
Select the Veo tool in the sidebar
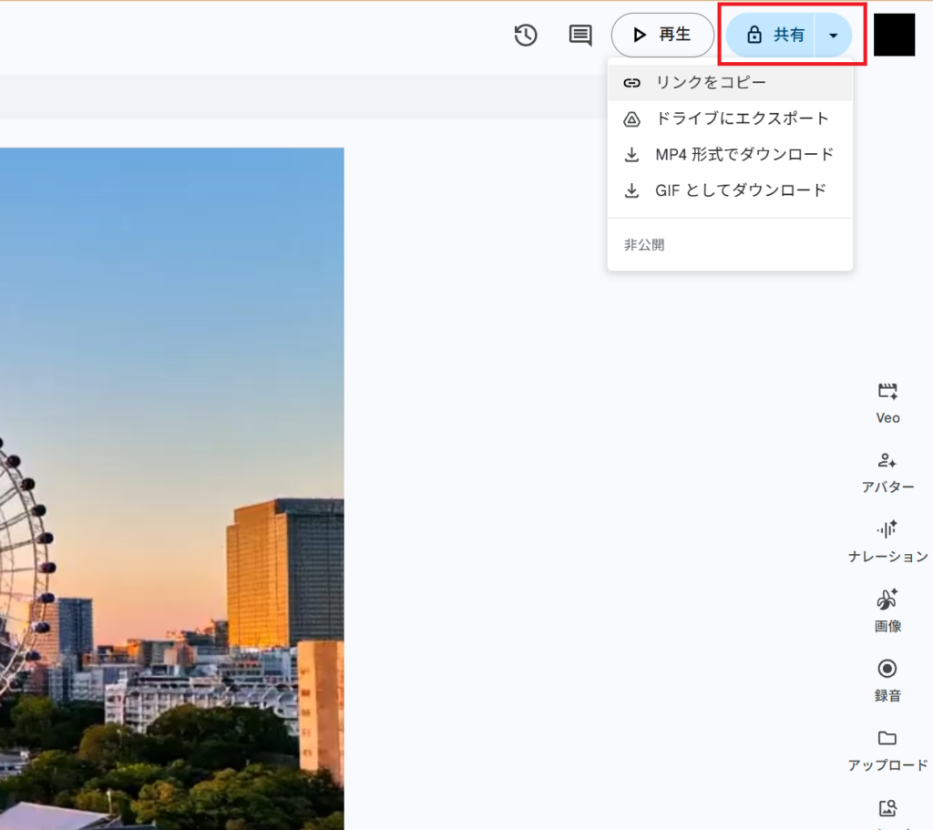pyautogui.click(x=887, y=401)
